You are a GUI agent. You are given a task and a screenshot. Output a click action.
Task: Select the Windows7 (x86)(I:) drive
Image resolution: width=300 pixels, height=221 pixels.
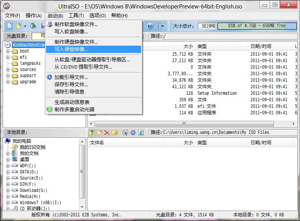pyautogui.click(x=40, y=203)
